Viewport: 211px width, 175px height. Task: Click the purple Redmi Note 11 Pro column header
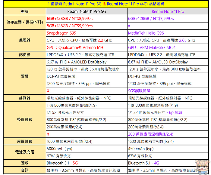click(168, 11)
